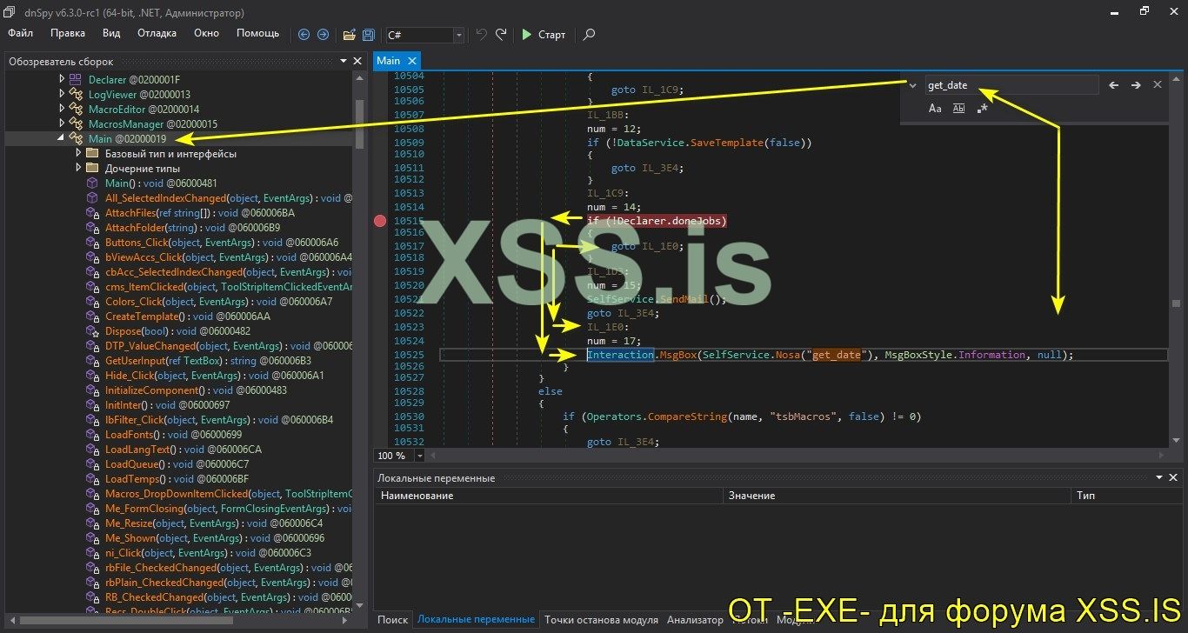1188x633 pixels.
Task: Switch to the Поиск bottom tab
Action: coord(392,620)
